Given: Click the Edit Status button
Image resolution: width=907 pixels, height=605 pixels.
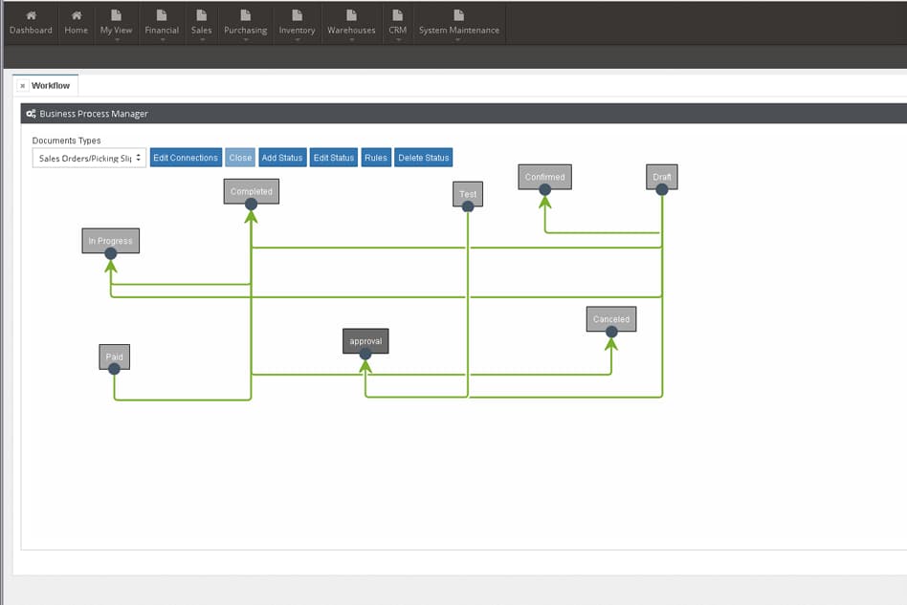Looking at the screenshot, I should tap(334, 158).
